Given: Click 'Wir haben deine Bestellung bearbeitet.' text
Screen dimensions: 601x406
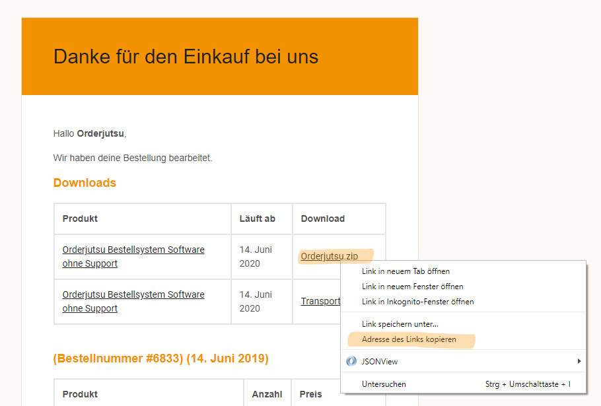Looking at the screenshot, I should 133,158.
